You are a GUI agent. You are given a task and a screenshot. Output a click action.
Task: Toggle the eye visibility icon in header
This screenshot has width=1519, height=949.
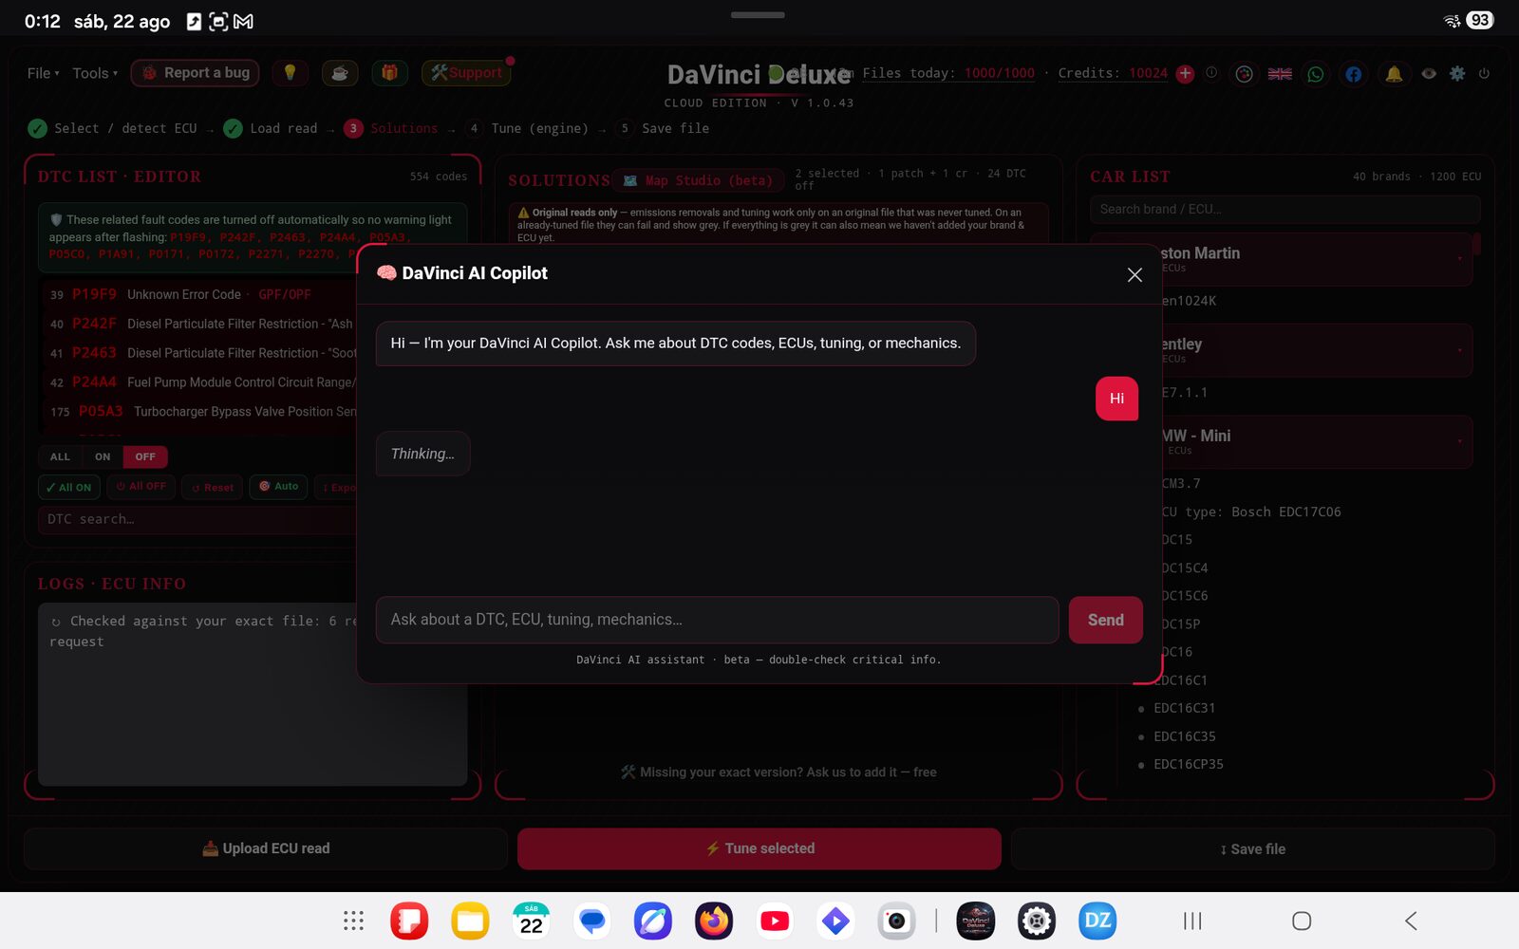(x=1429, y=73)
